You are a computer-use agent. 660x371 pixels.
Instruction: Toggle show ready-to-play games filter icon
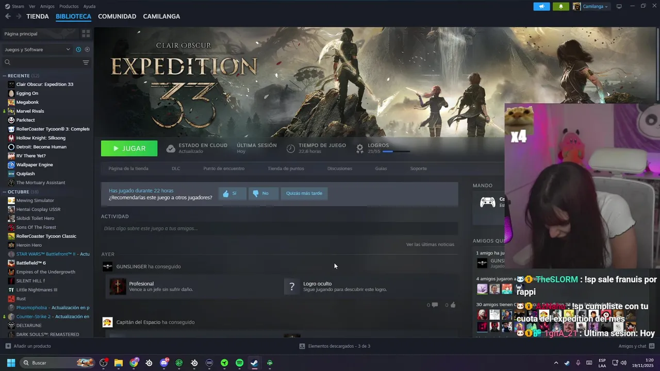pyautogui.click(x=87, y=49)
